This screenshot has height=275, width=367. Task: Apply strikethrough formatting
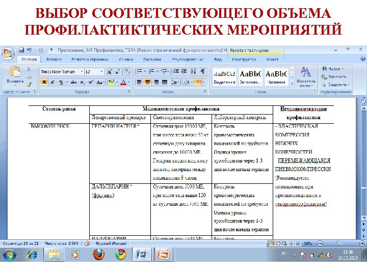click(x=73, y=82)
